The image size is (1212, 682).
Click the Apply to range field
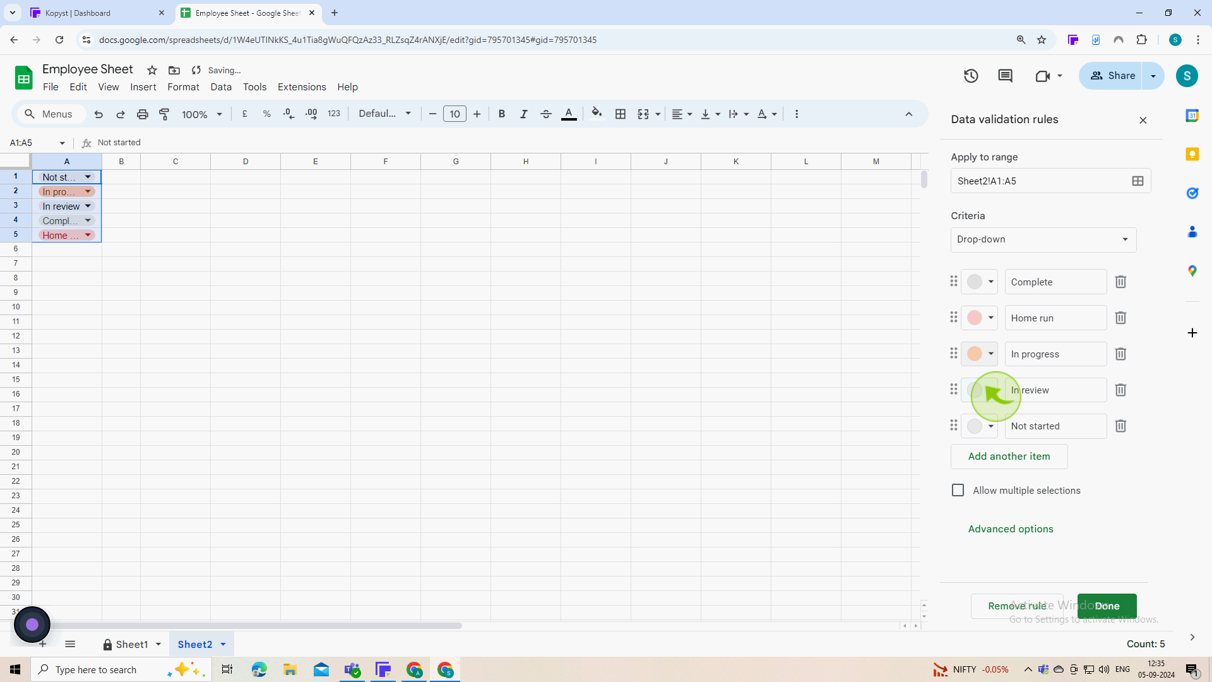tap(1050, 181)
